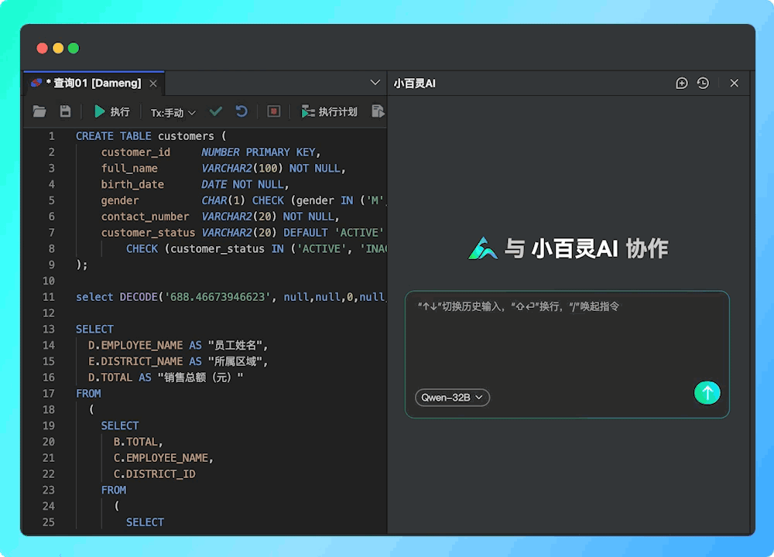Stop execution with the red square icon
Screen dimensions: 774x557
point(272,111)
